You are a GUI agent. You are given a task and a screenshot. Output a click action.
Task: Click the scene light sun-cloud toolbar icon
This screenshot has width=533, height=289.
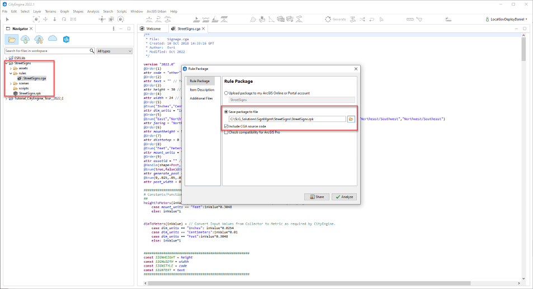click(x=449, y=20)
